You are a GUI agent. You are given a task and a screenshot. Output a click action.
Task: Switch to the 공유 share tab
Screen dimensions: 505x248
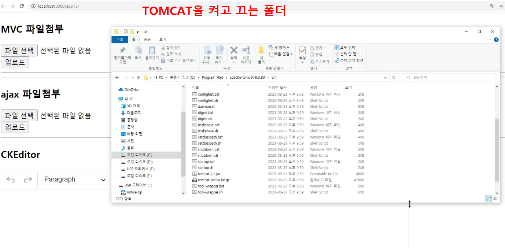pos(147,39)
